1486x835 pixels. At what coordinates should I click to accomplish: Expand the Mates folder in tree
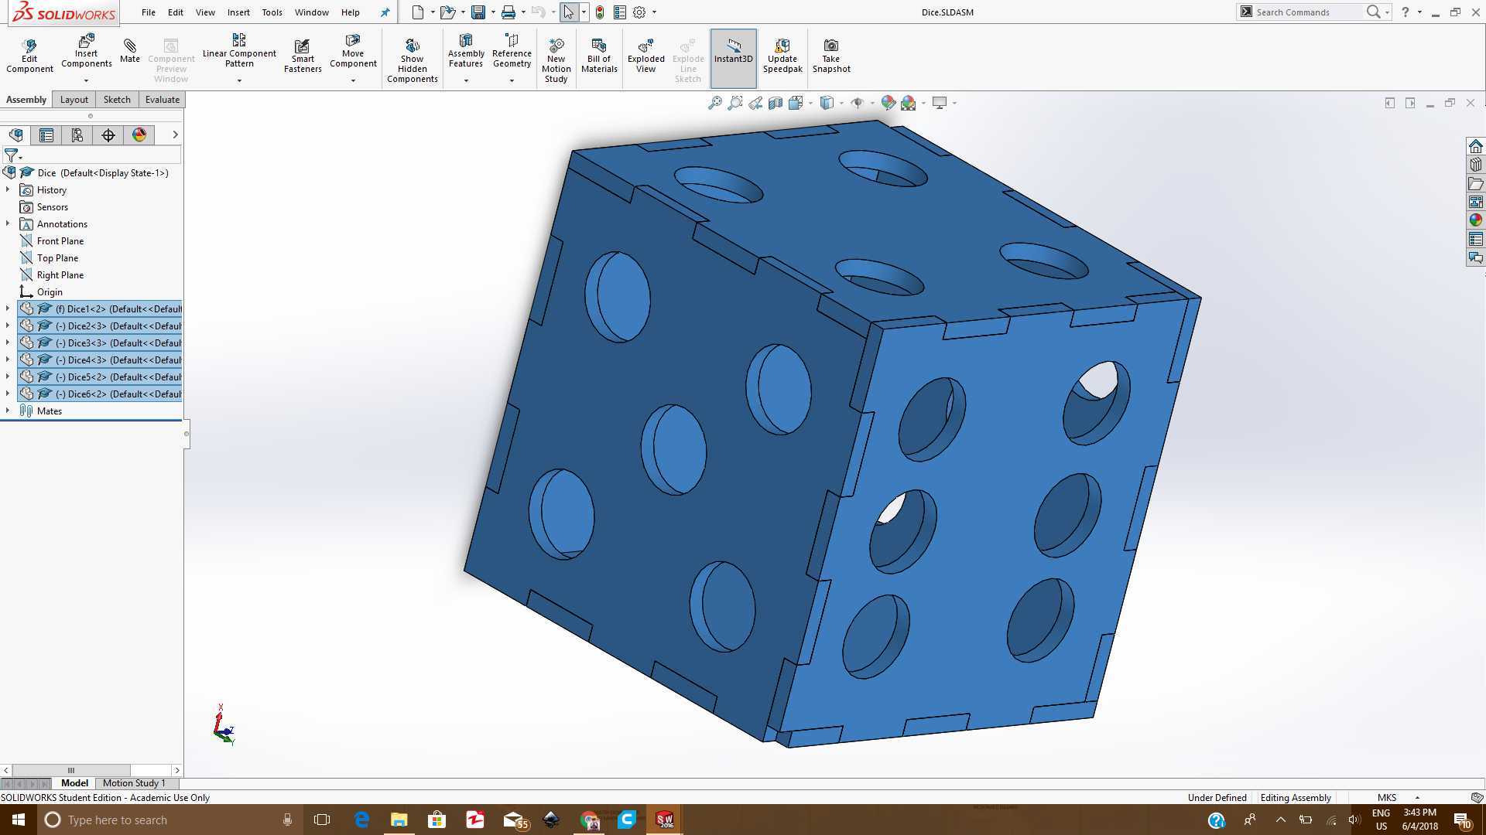pos(8,411)
